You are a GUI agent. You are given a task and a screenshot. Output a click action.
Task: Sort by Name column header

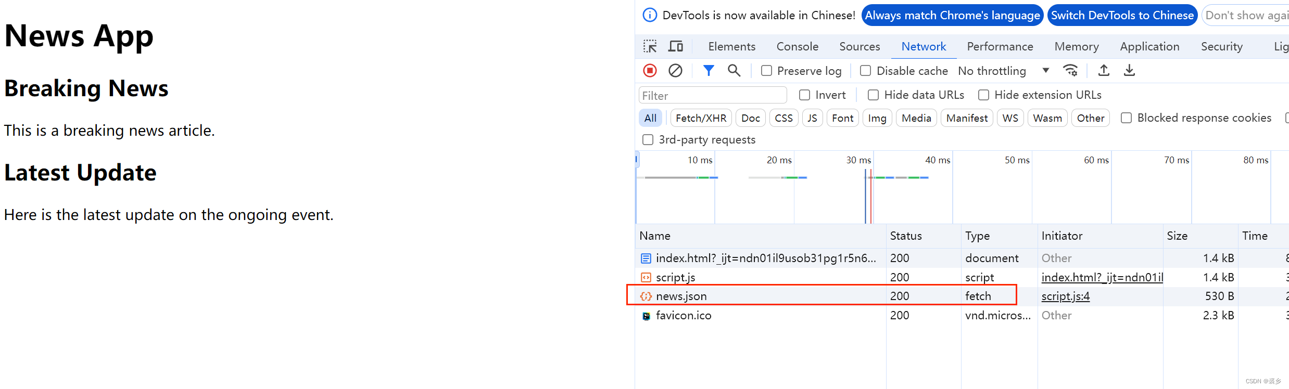pos(761,236)
